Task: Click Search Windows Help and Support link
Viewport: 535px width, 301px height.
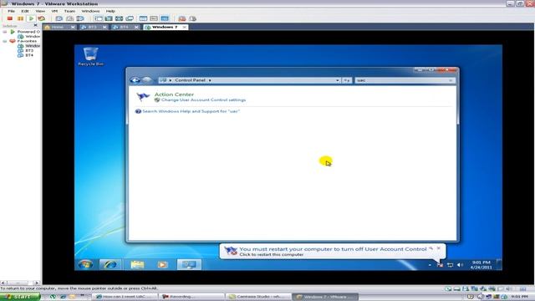Action: coord(191,111)
